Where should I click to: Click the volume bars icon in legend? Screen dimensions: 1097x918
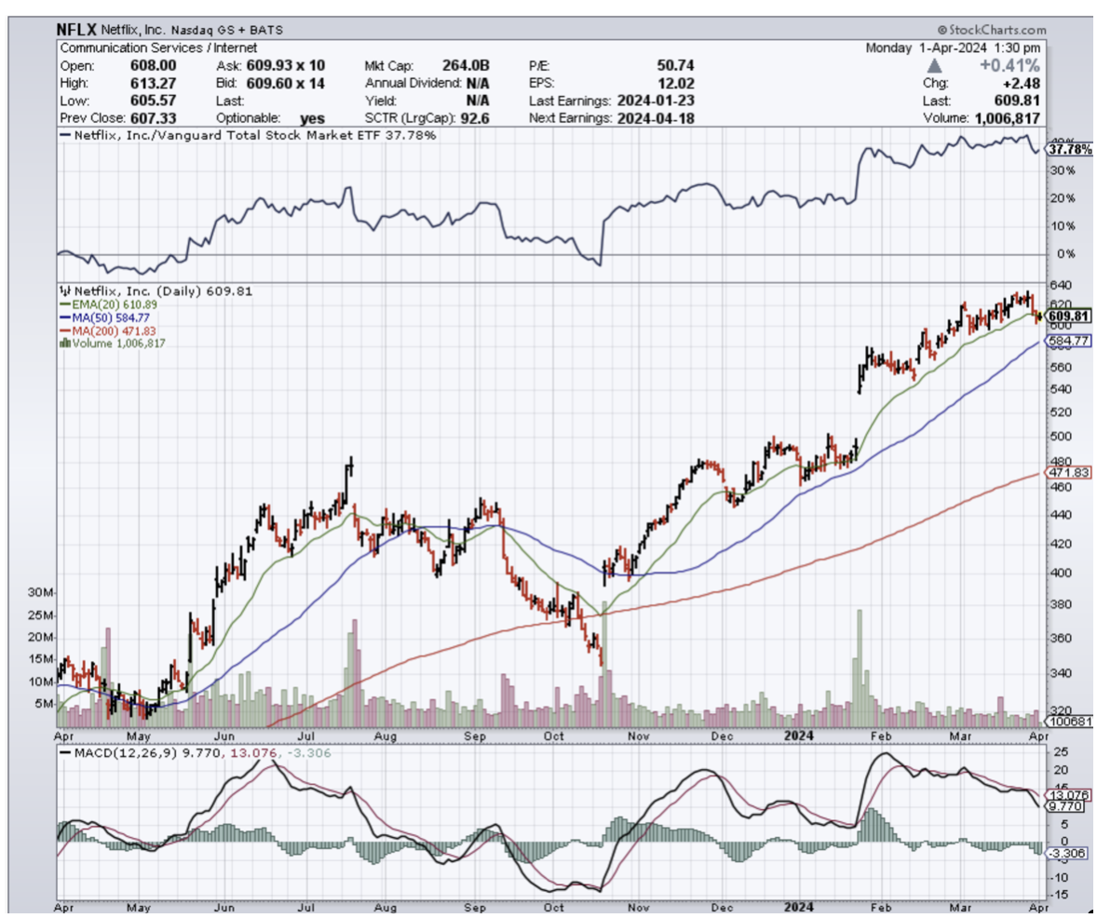(x=64, y=343)
